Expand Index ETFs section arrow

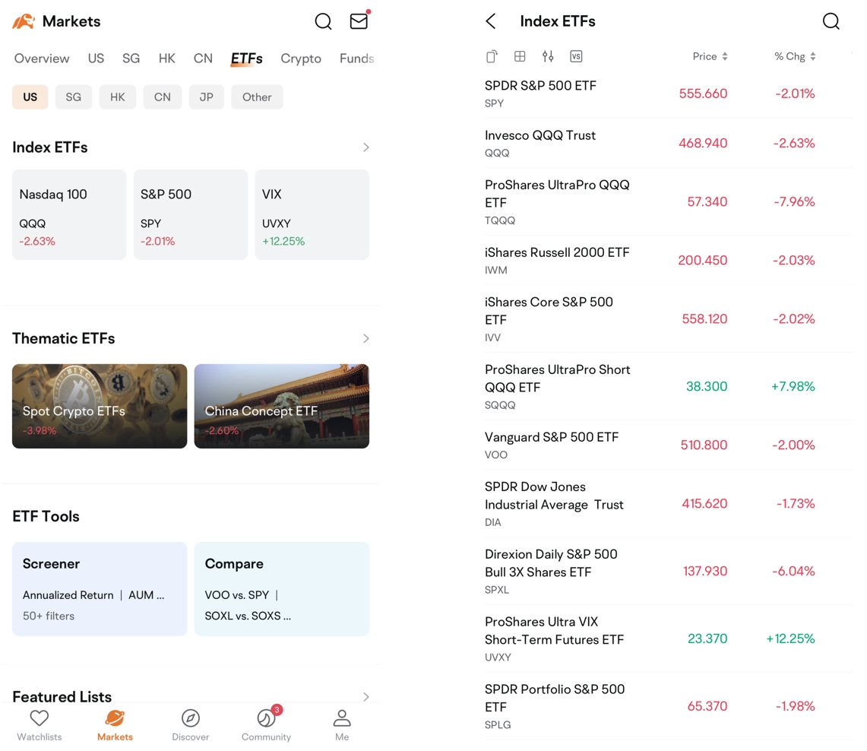(366, 147)
